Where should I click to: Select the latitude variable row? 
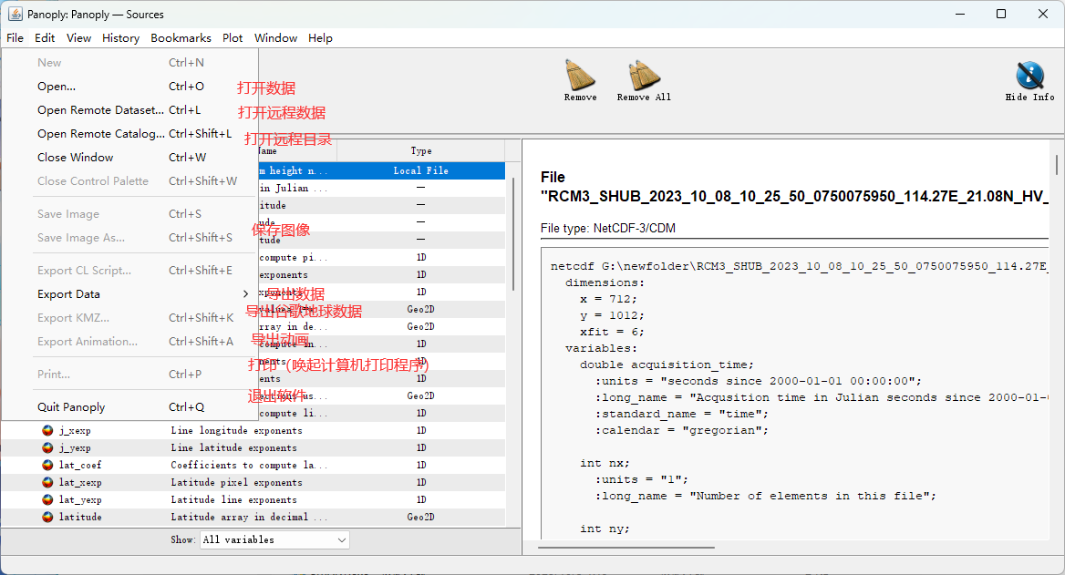coord(253,518)
